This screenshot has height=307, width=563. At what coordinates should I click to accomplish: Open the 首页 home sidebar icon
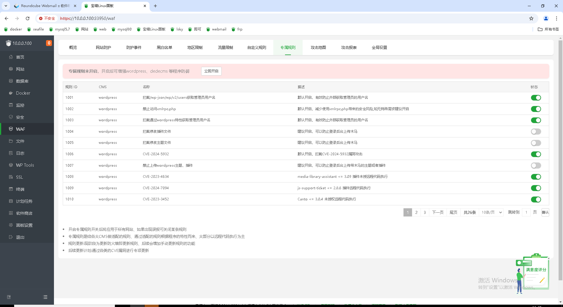[11, 57]
